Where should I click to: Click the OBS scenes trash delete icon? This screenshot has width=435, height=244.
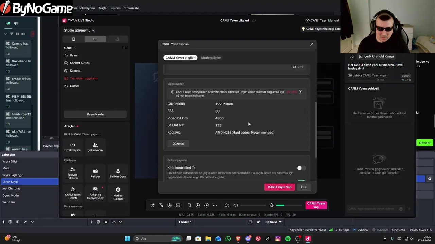(x=10, y=222)
